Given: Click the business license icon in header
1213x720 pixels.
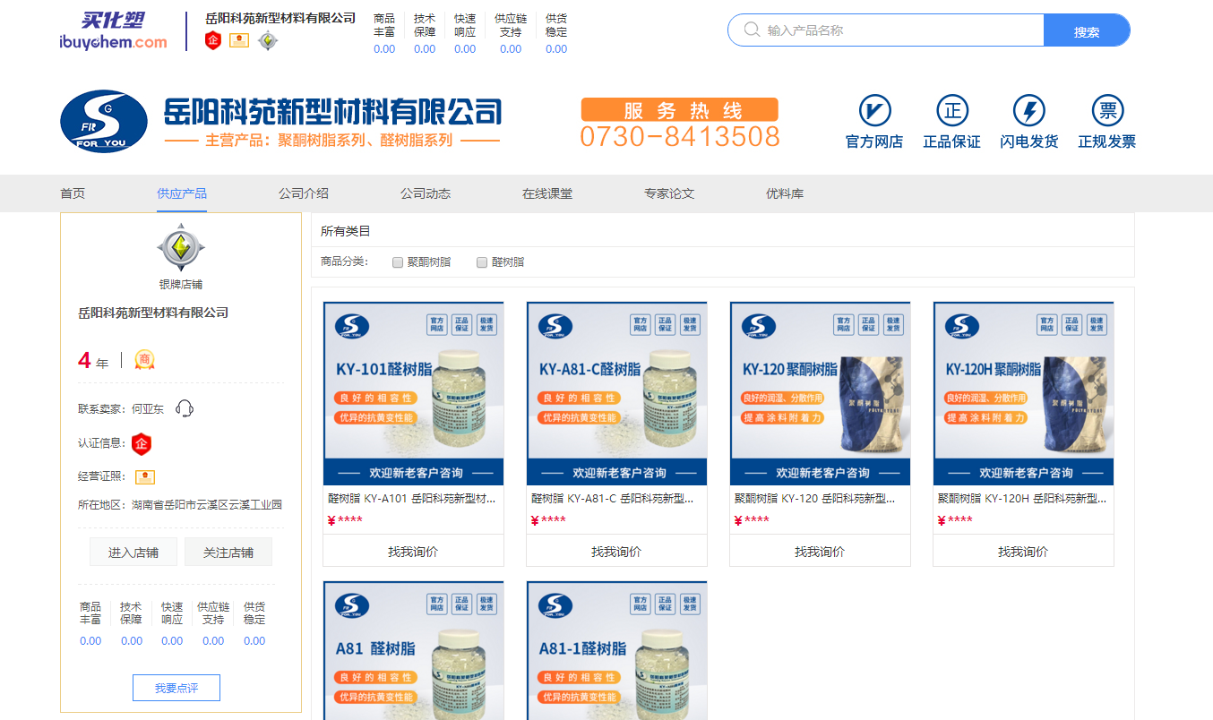Looking at the screenshot, I should pos(239,40).
